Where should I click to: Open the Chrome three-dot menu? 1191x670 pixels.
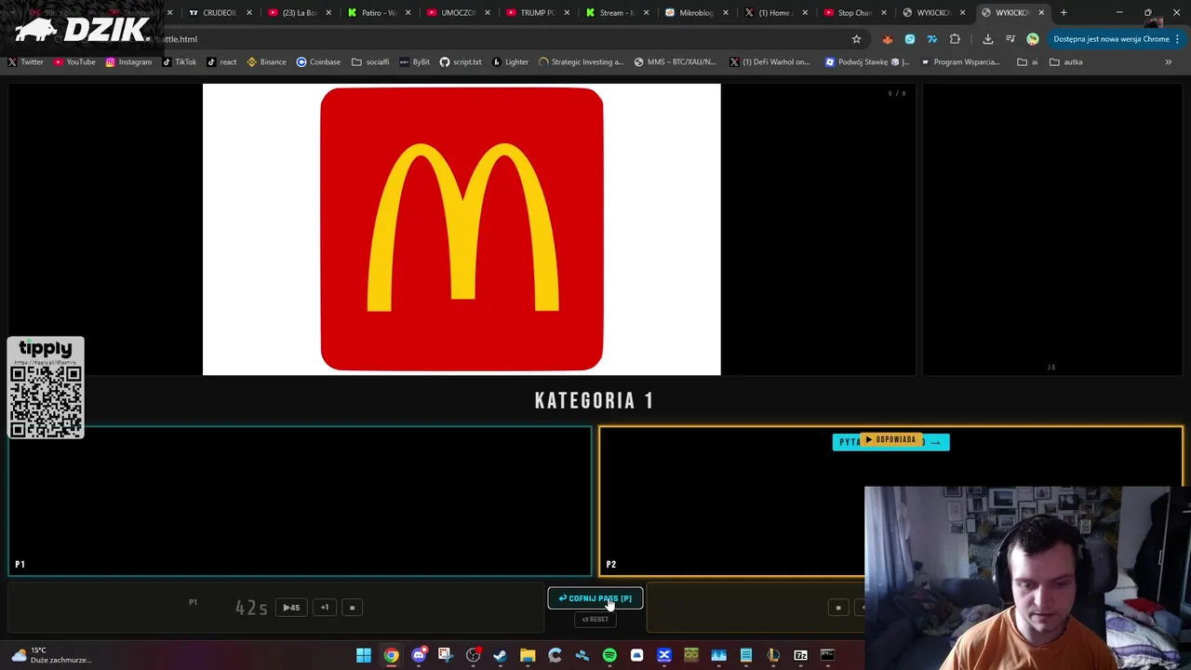click(1177, 39)
